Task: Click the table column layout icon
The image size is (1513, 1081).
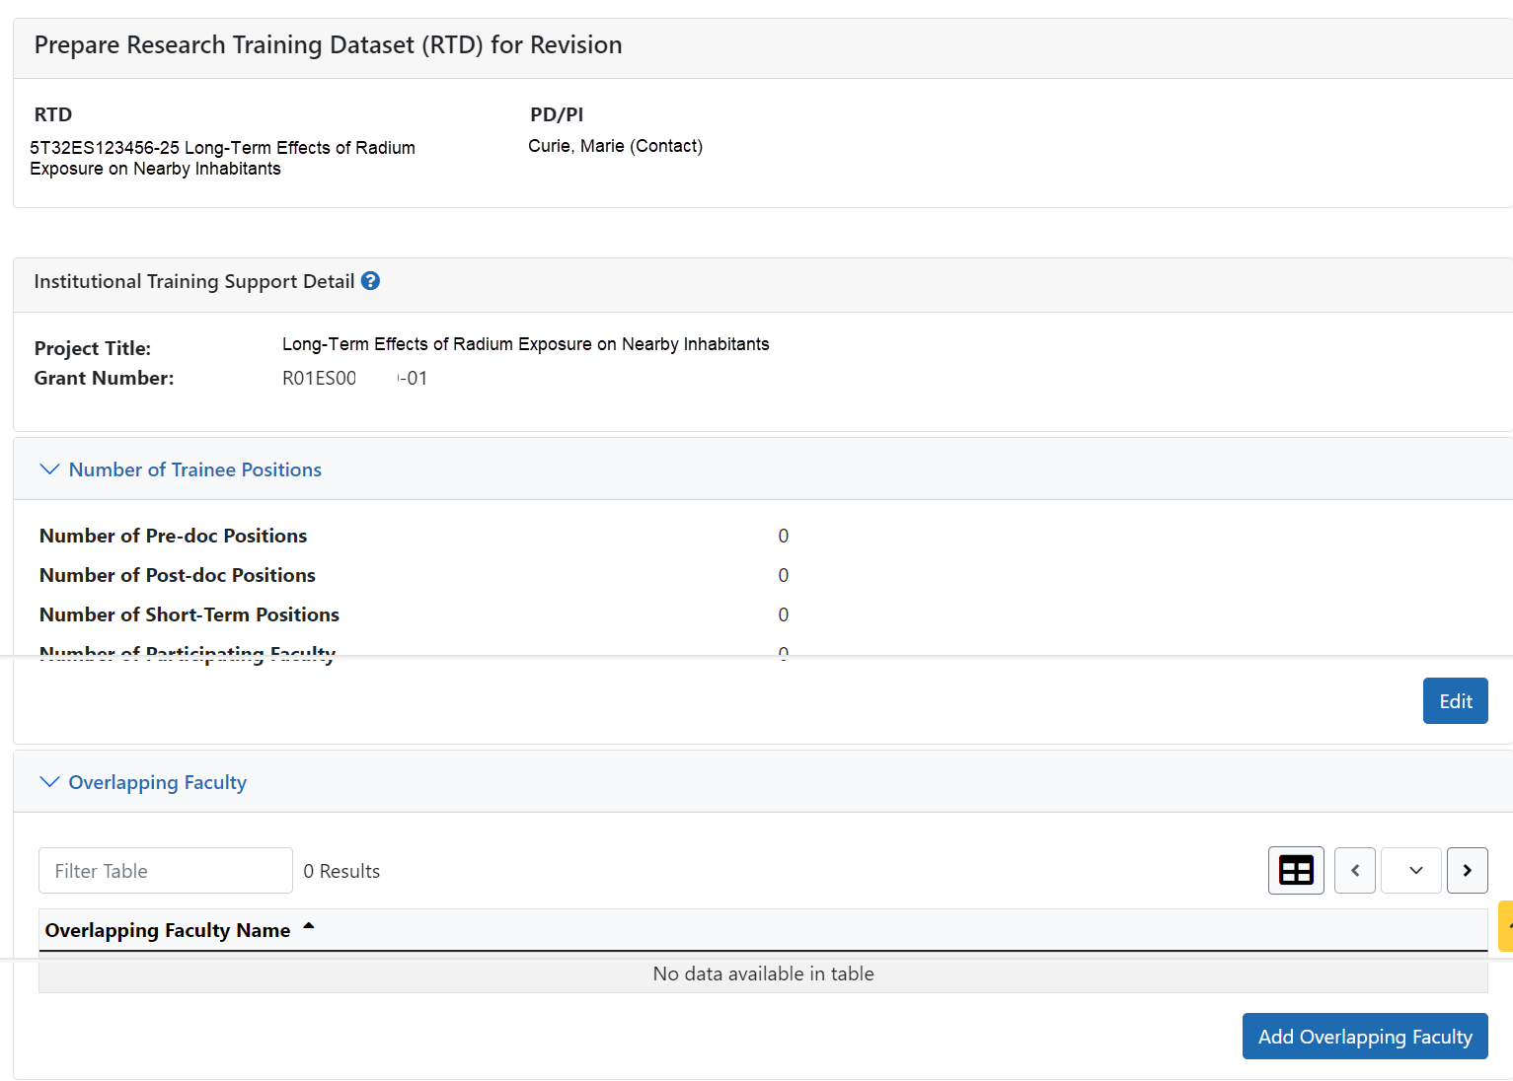Action: tap(1296, 870)
